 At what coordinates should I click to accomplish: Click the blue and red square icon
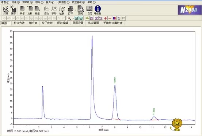coord(114,18)
